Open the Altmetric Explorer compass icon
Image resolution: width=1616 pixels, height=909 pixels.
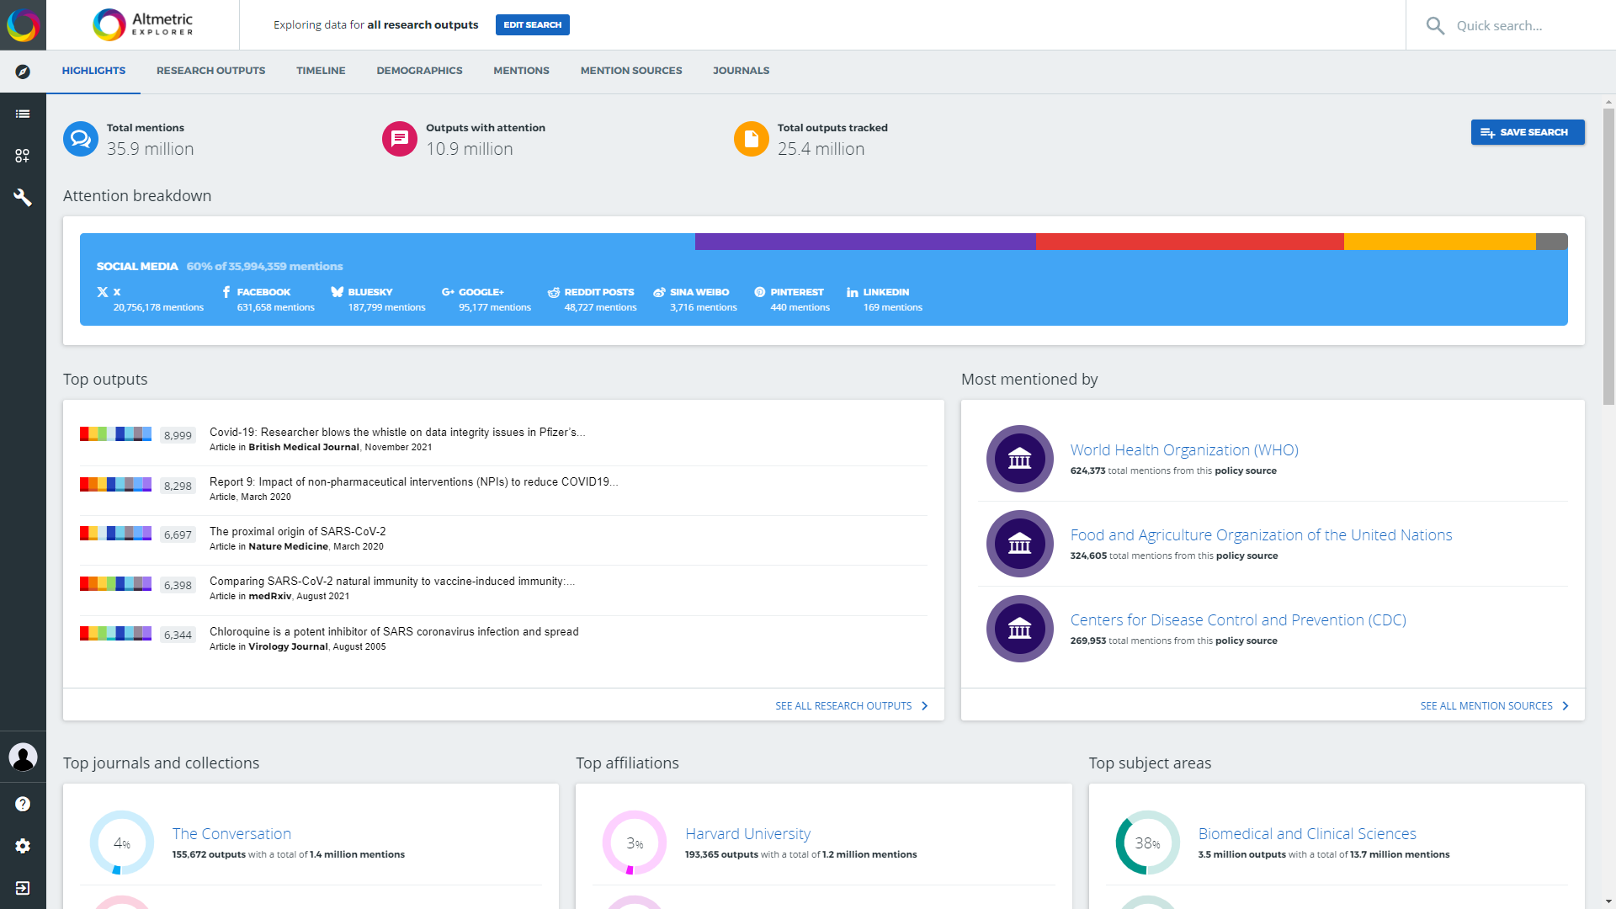[24, 72]
